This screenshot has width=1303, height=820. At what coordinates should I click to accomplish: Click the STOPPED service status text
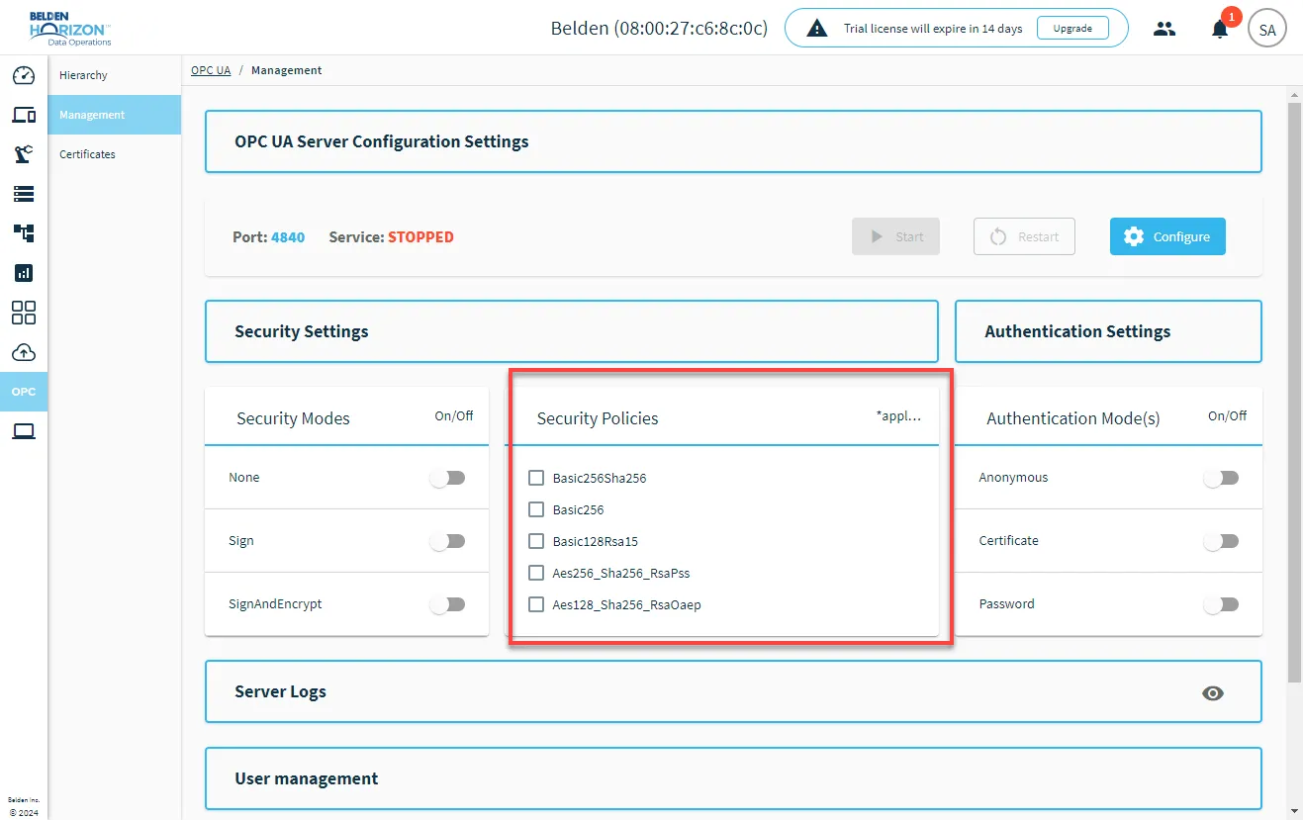pyautogui.click(x=420, y=237)
